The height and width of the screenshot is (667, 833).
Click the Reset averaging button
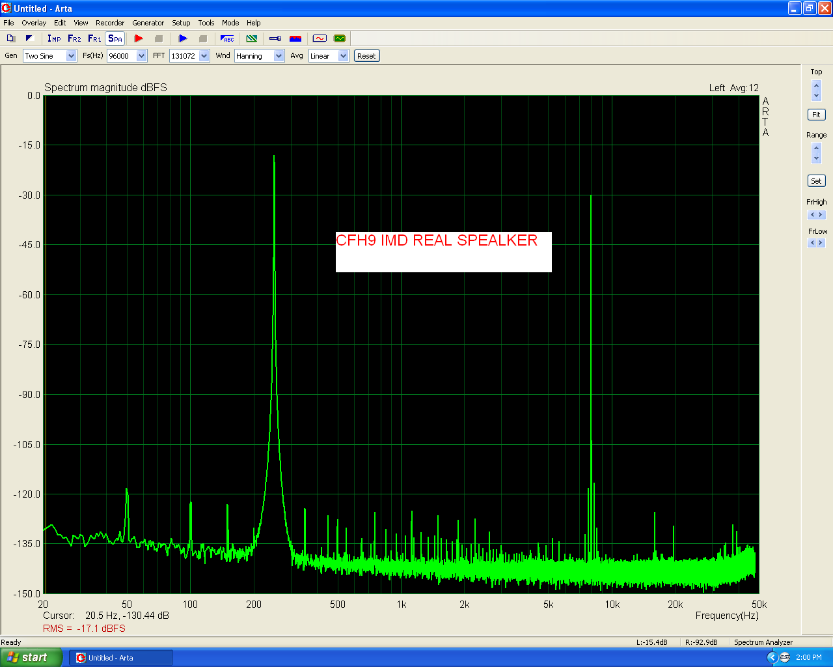pyautogui.click(x=366, y=56)
